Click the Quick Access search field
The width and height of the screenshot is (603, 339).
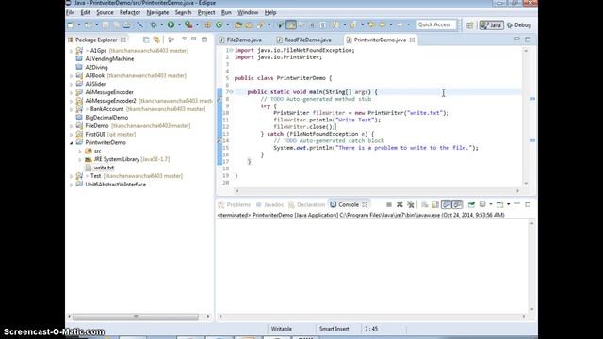click(436, 25)
